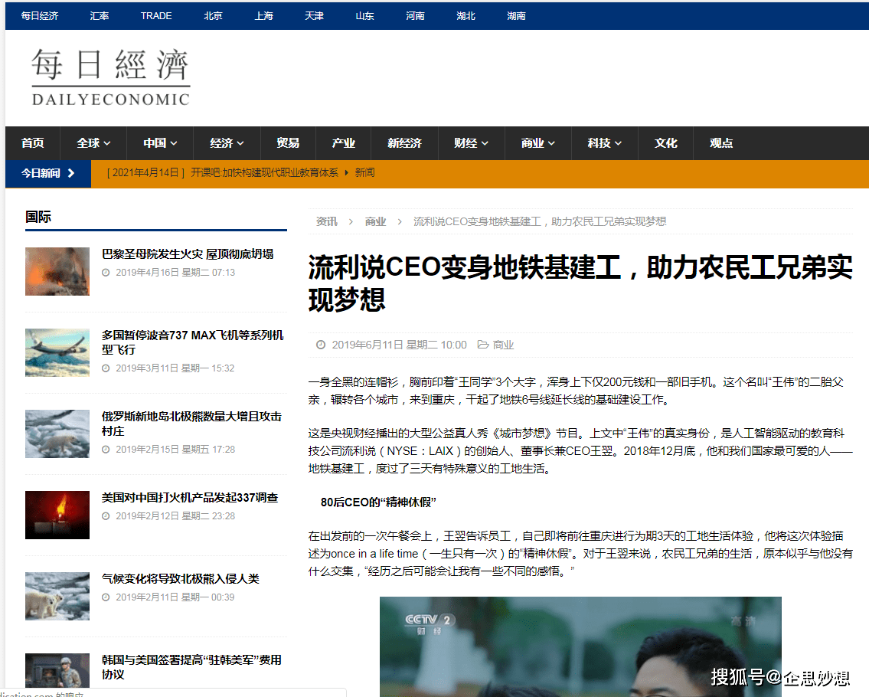Image resolution: width=869 pixels, height=697 pixels.
Task: Click the triangle arrow before 新闻 in ticker
Action: pyautogui.click(x=346, y=173)
